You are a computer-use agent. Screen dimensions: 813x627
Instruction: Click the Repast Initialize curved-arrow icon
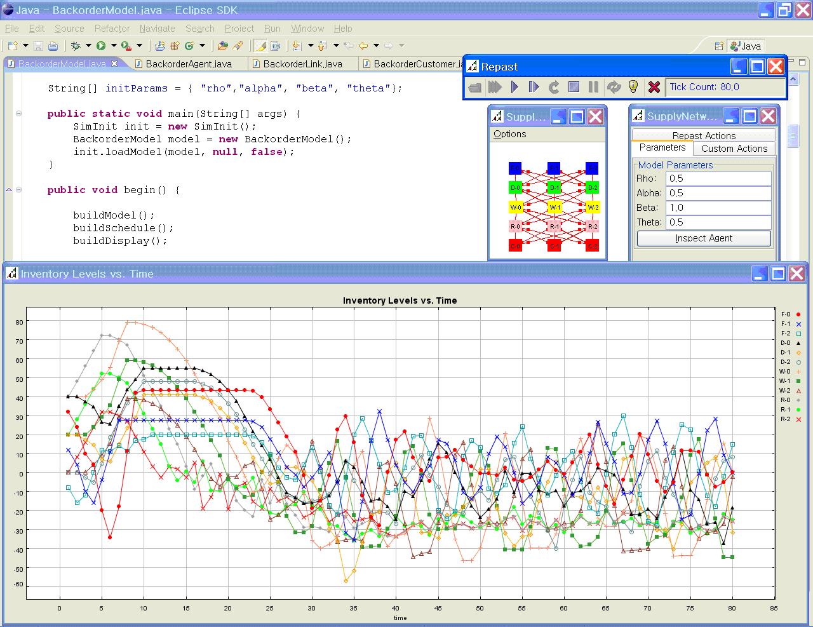(554, 87)
